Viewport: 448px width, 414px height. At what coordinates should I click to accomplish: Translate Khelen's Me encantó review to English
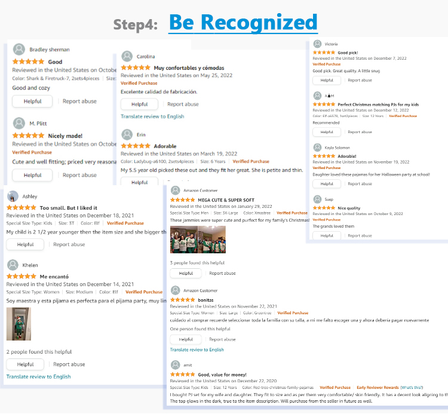coord(39,376)
